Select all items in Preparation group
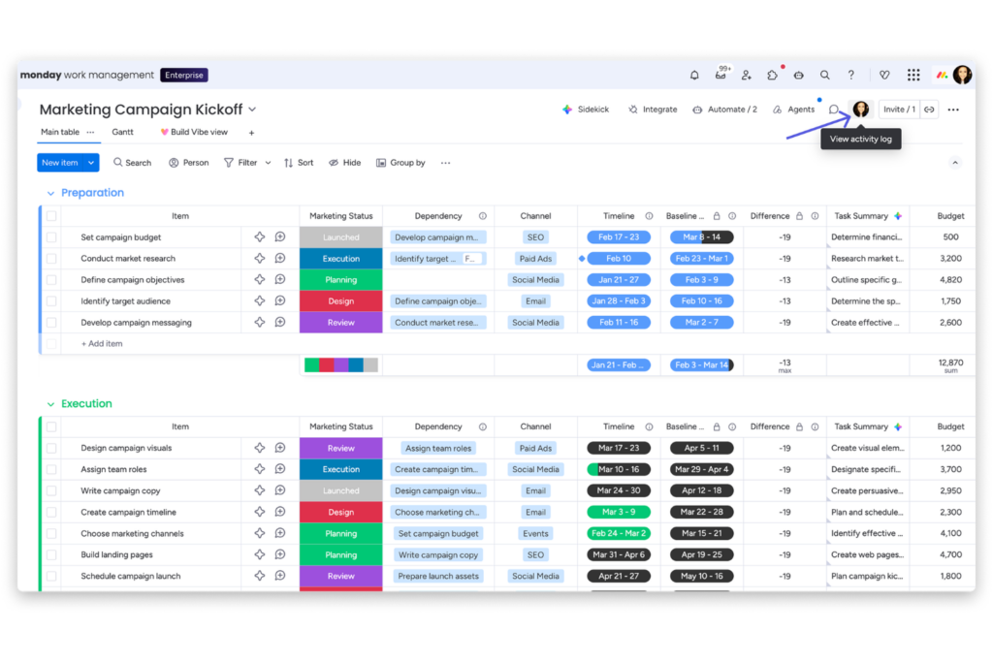 51,216
